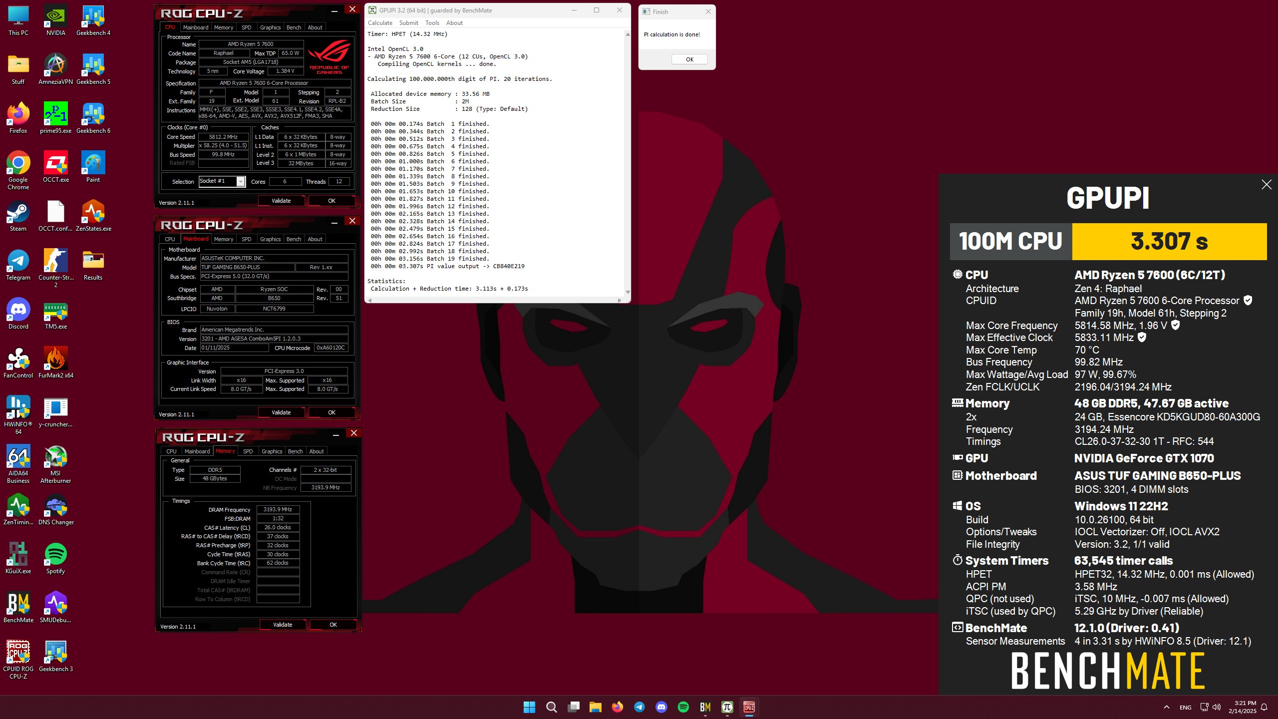Click GPUPI vertical scrollbar down arrow
Image resolution: width=1278 pixels, height=719 pixels.
click(x=628, y=292)
